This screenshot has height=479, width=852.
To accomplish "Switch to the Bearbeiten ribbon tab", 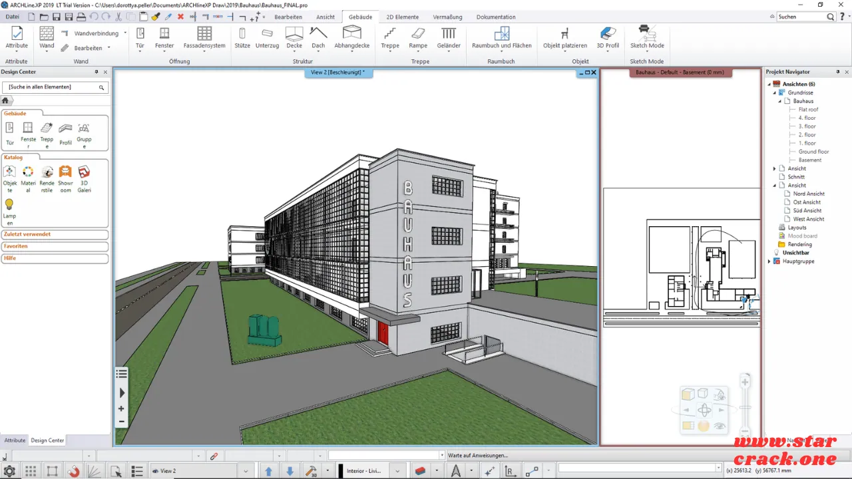I will (x=288, y=17).
